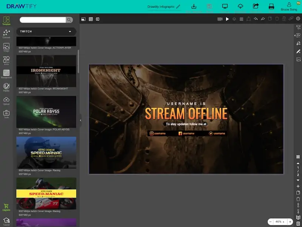Click the video camera record icon
The height and width of the screenshot is (227, 302).
pos(220,19)
